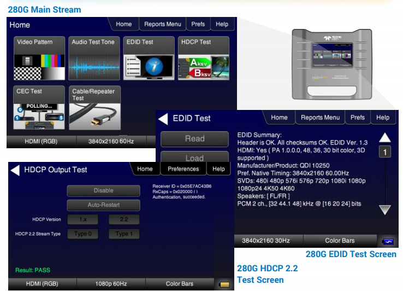
Task: Click Authentication, succeeded text
Action: coord(179,197)
